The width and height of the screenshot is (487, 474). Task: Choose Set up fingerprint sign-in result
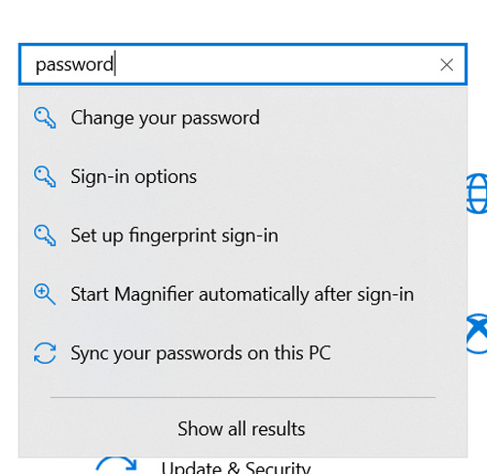click(x=243, y=236)
